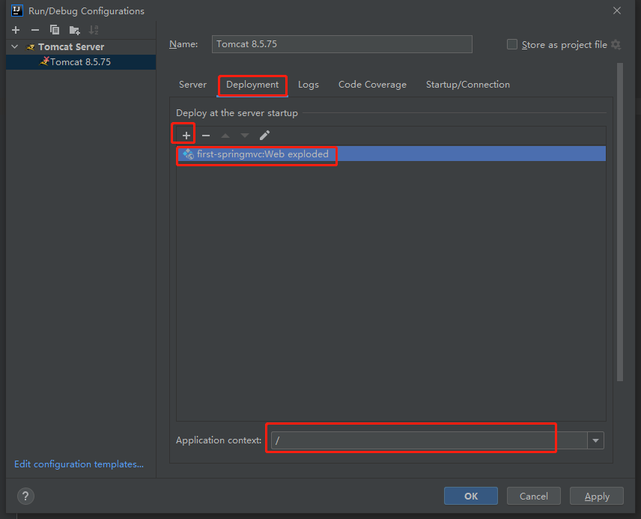641x519 pixels.
Task: Open the Startup/Connection tab
Action: point(468,85)
